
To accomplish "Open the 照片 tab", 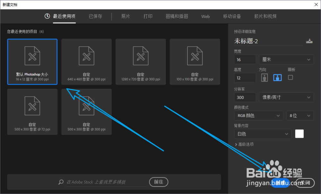I will pyautogui.click(x=126, y=16).
